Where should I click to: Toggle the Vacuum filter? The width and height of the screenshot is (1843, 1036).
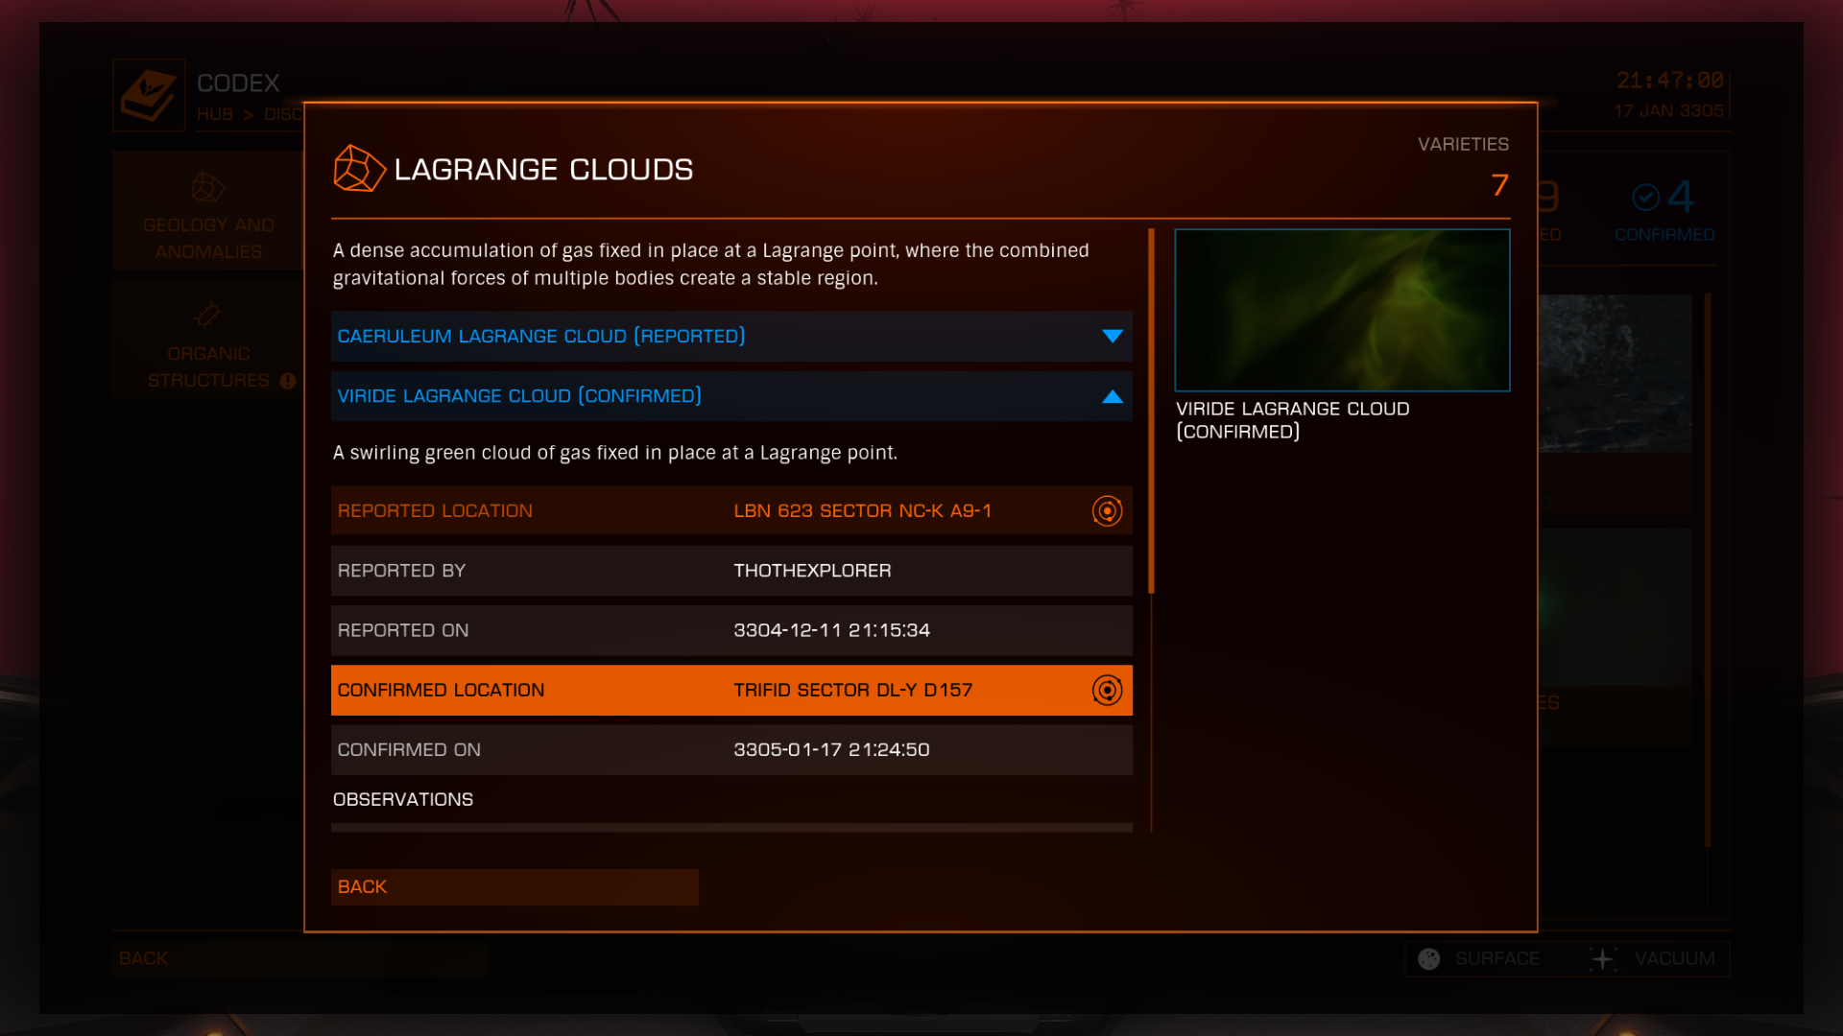tap(1653, 958)
